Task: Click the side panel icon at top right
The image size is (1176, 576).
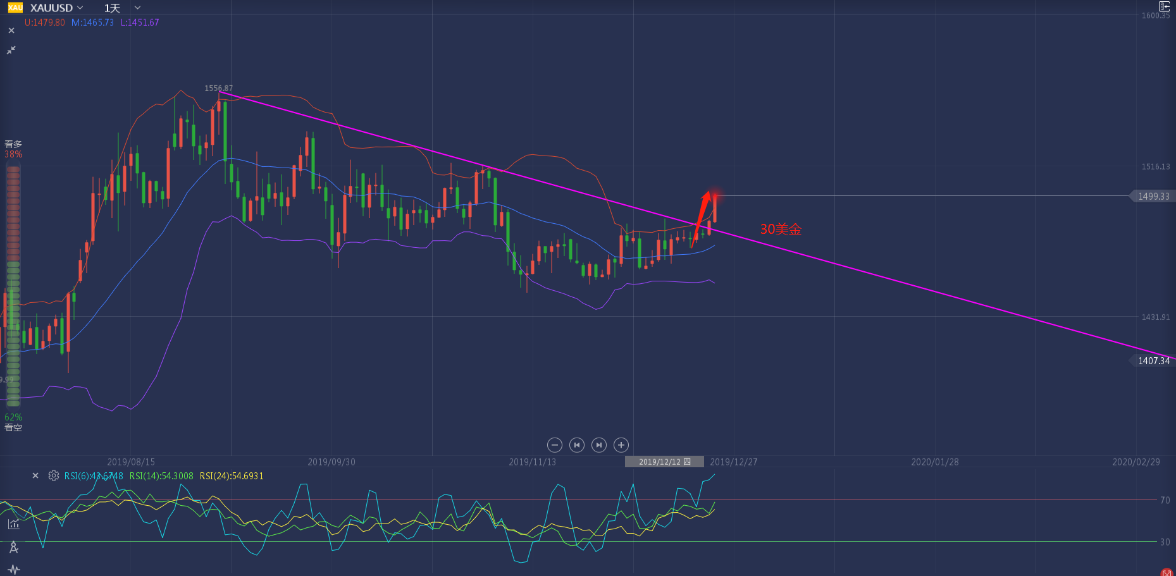Action: (1164, 6)
